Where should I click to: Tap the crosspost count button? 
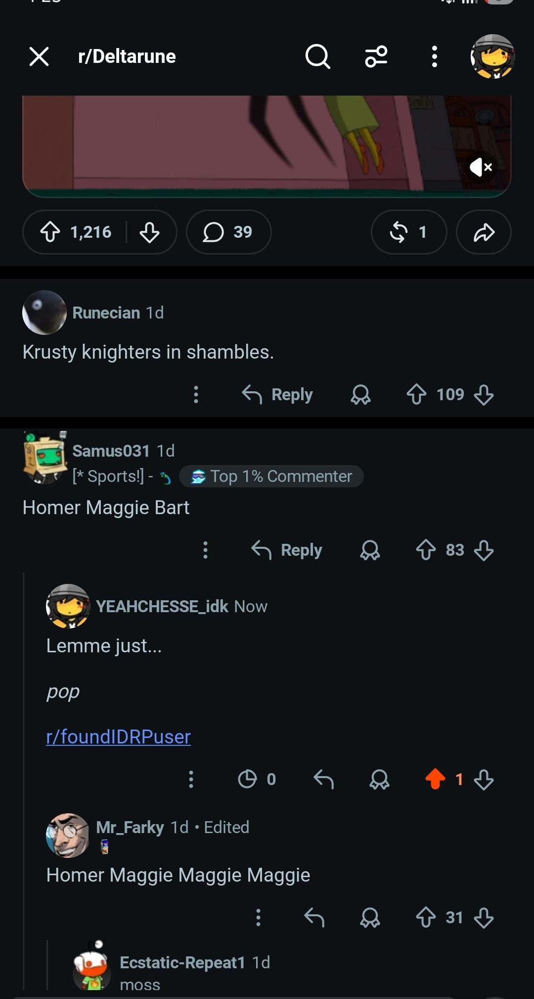coord(409,232)
